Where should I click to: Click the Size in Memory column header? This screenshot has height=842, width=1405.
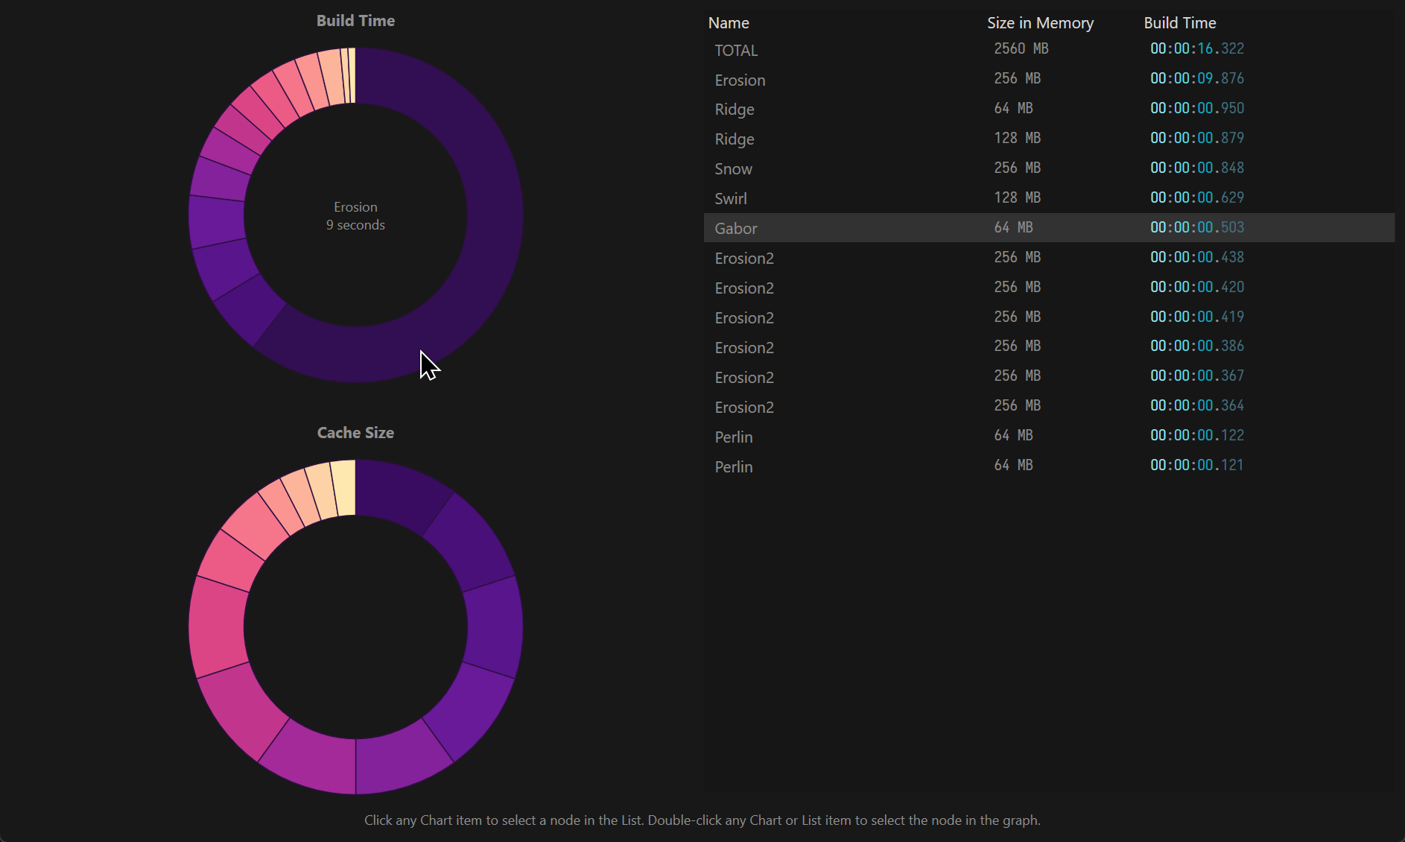pyautogui.click(x=1040, y=23)
